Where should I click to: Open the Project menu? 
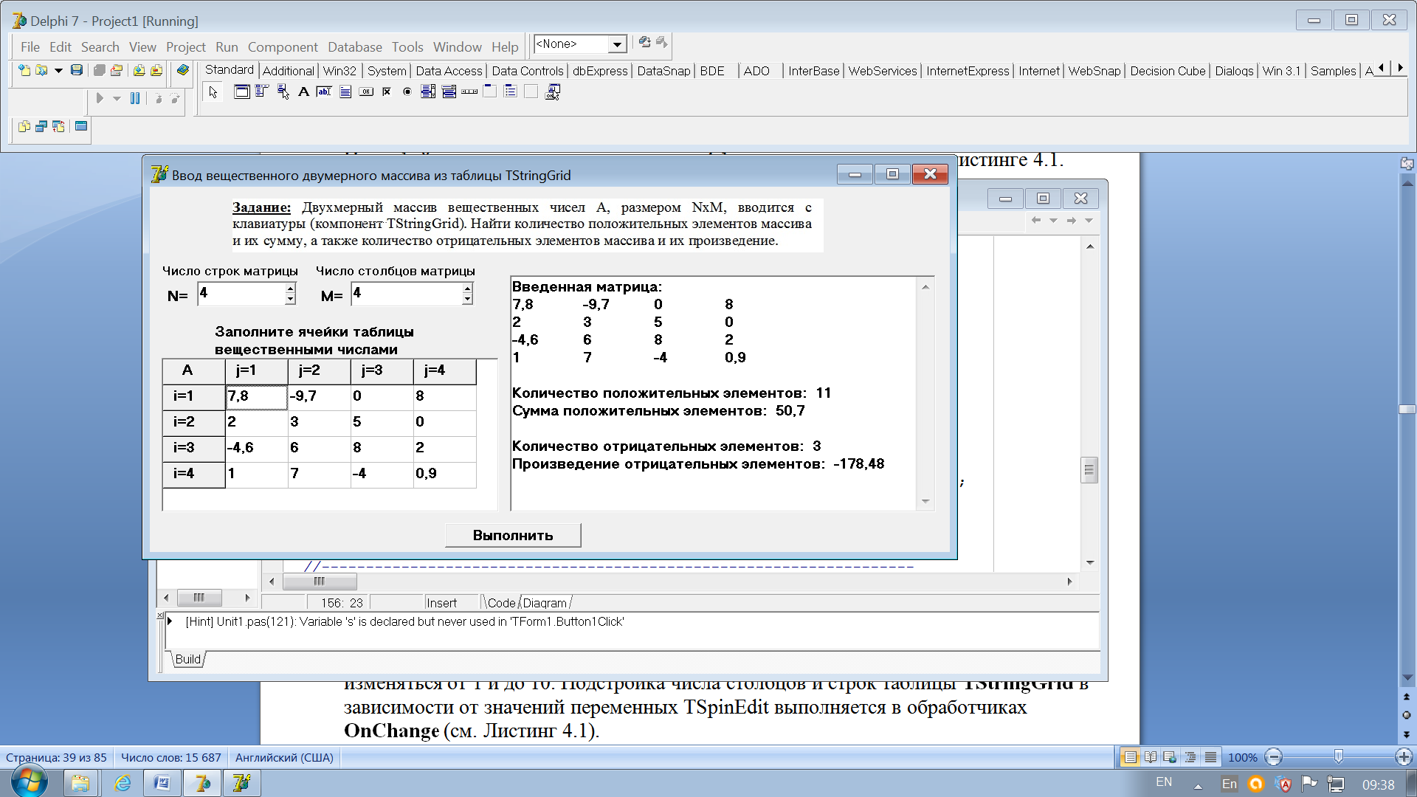(185, 46)
